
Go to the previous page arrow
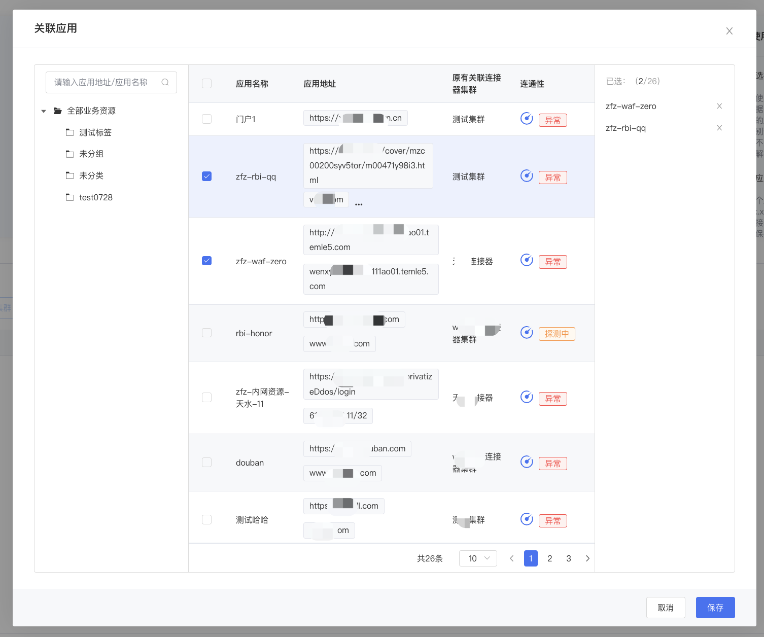coord(512,558)
